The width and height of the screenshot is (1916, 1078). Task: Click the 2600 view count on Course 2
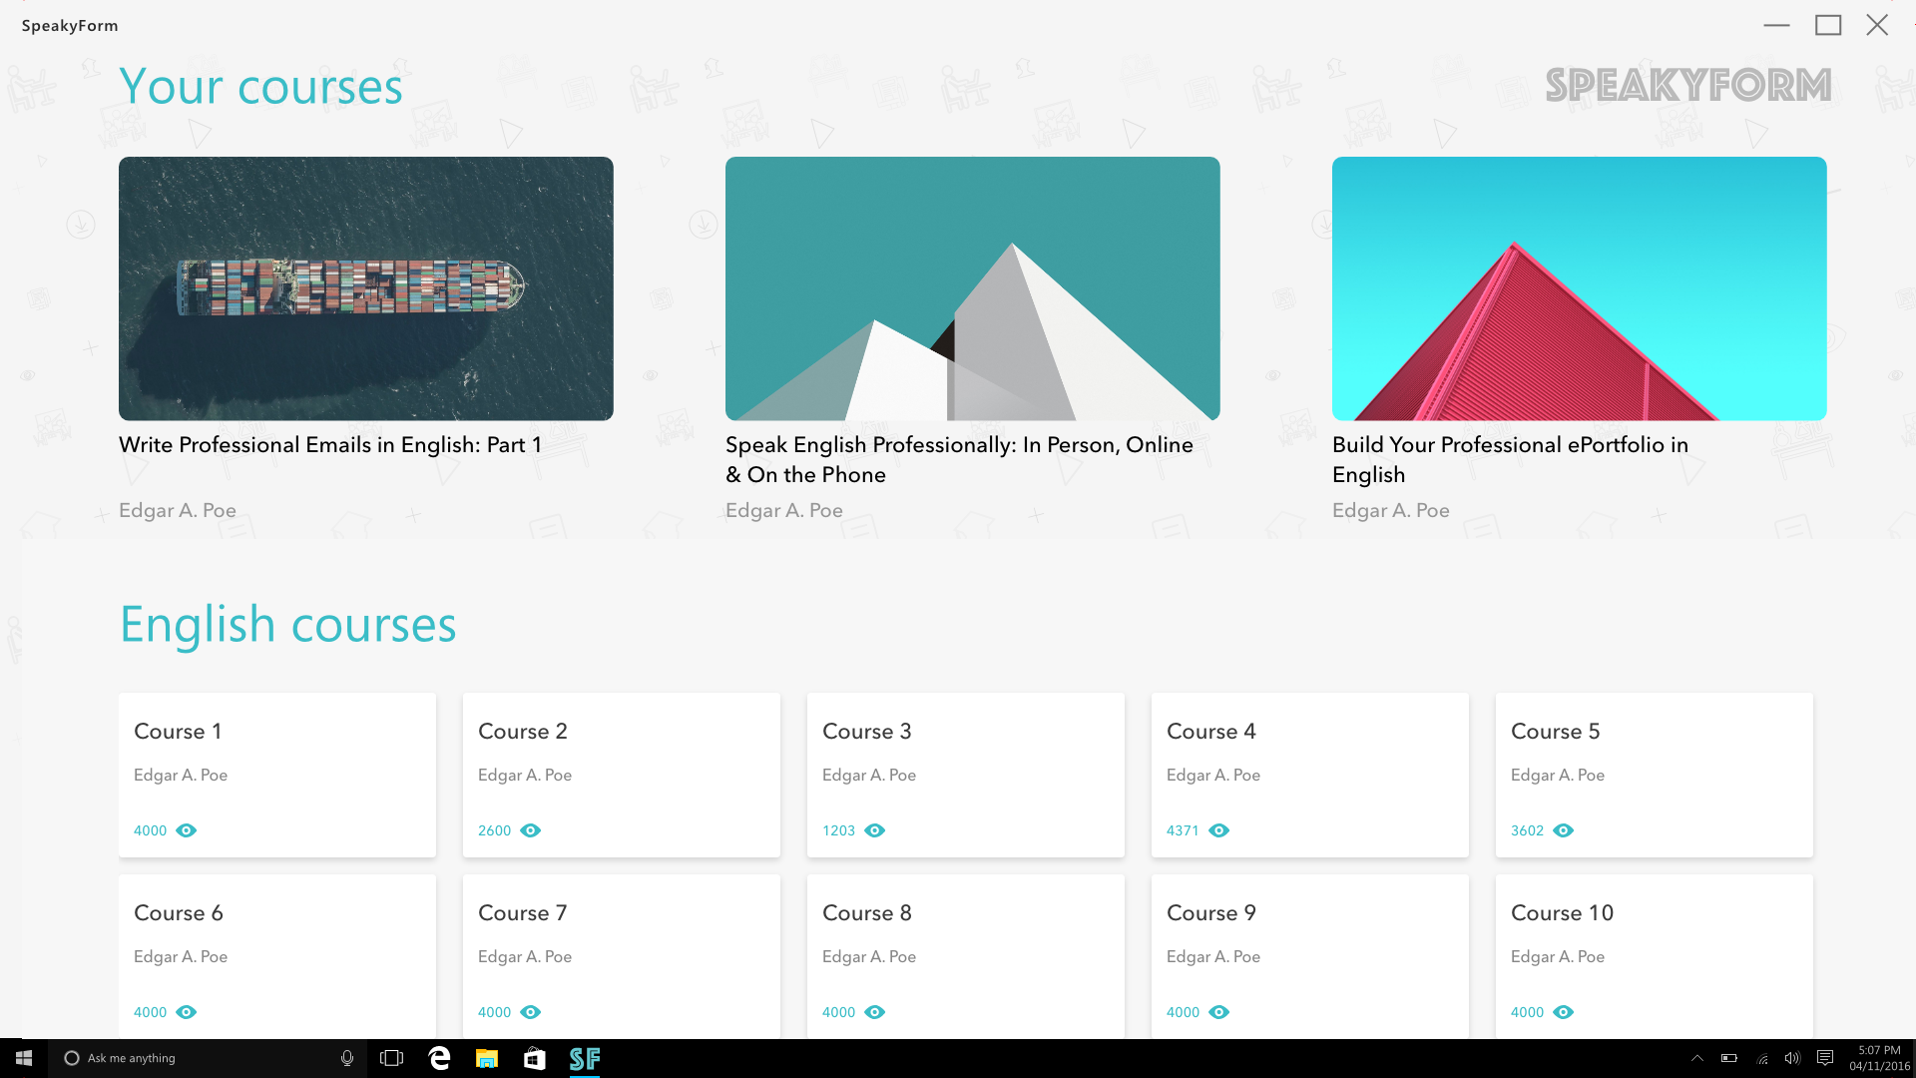point(495,830)
